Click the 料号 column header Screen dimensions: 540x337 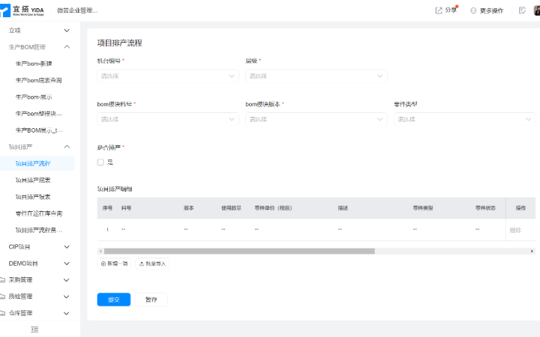[126, 208]
